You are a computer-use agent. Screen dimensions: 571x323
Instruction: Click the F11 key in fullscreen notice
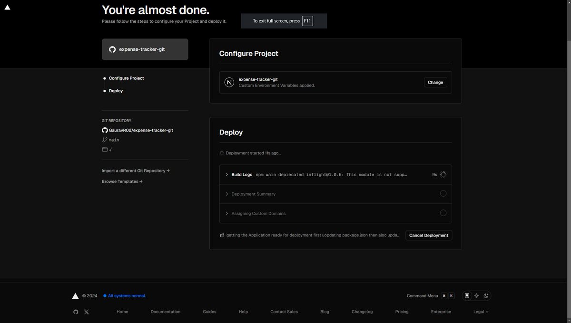click(x=307, y=21)
